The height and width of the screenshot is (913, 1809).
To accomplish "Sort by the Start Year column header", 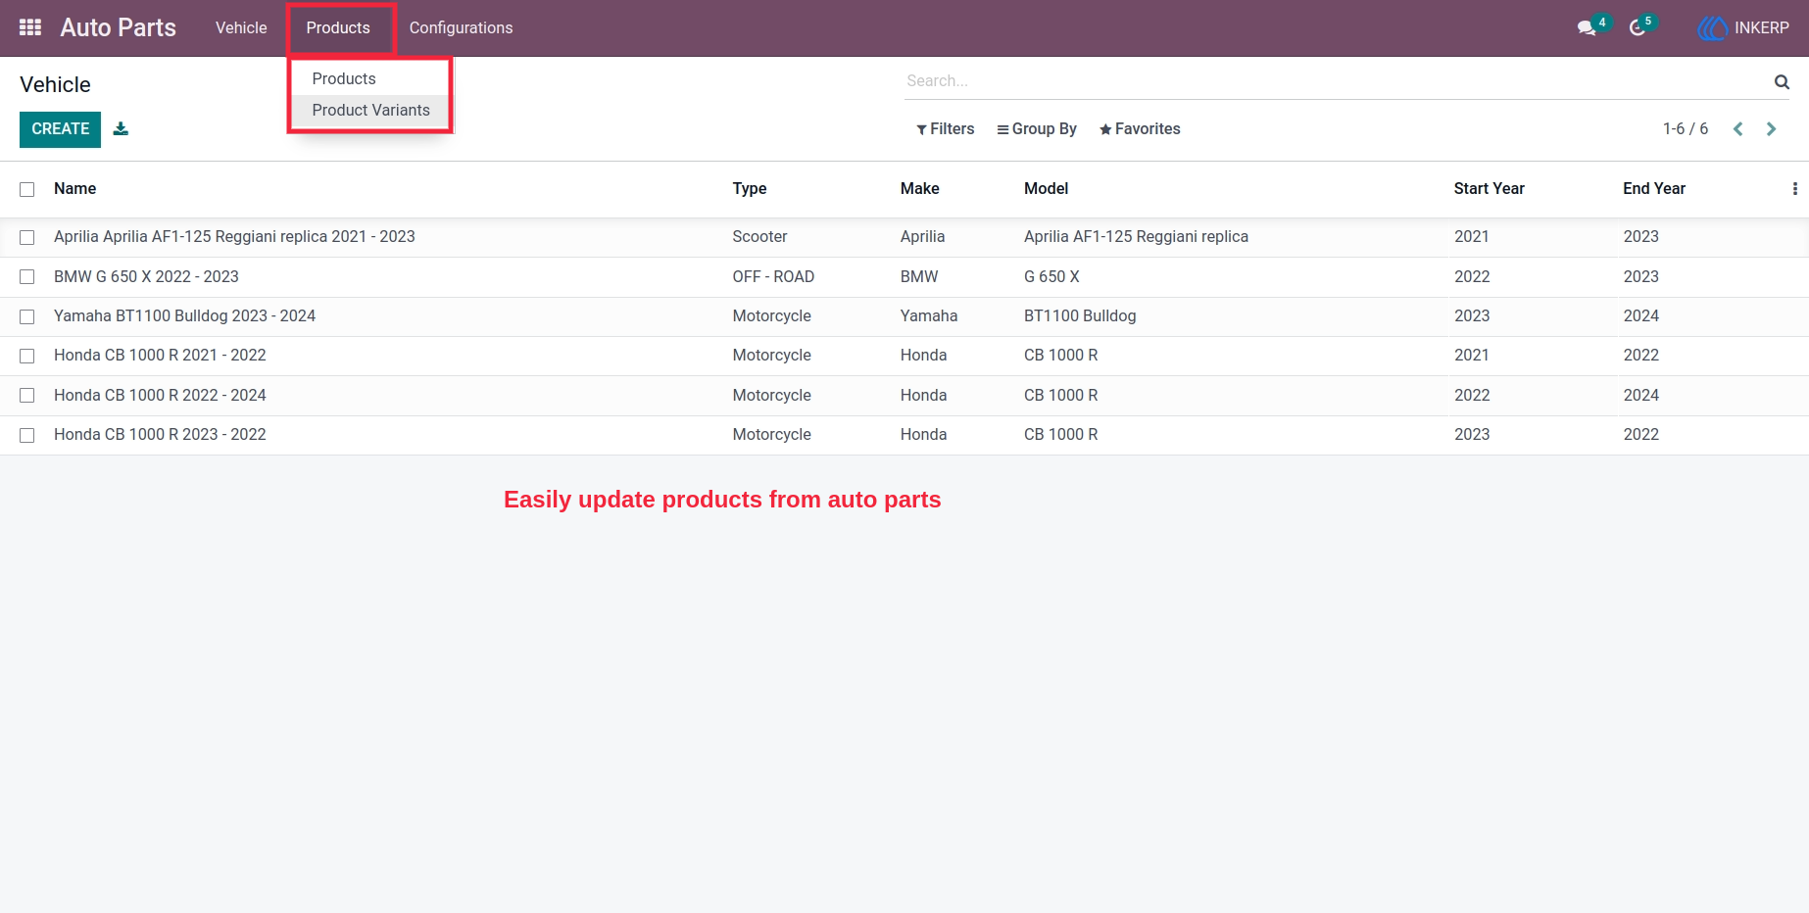I will [1489, 189].
